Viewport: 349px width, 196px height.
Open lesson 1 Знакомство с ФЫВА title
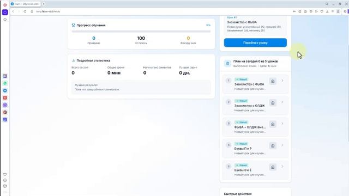(x=249, y=84)
